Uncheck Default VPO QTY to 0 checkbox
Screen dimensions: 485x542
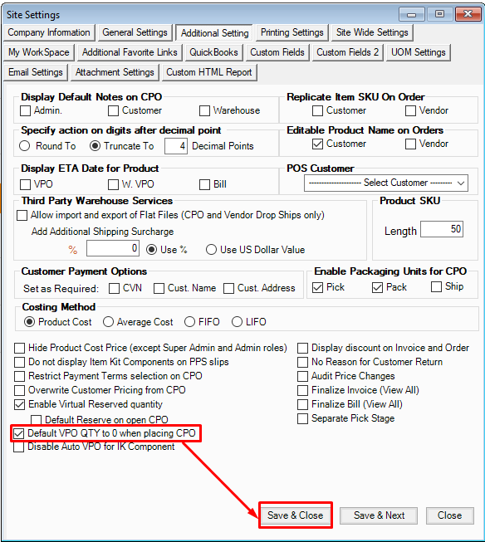[x=18, y=433]
